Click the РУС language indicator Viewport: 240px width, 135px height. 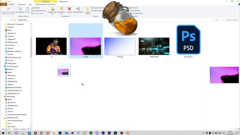point(223,133)
